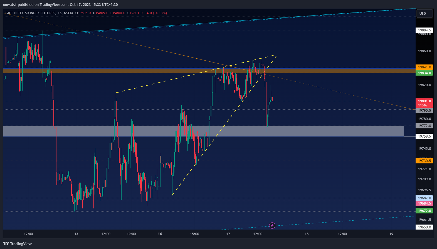Click the 19:00 time axis label
The width and height of the screenshot is (437, 249).
(x=131, y=234)
